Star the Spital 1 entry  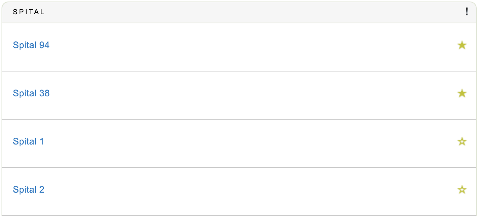point(462,141)
